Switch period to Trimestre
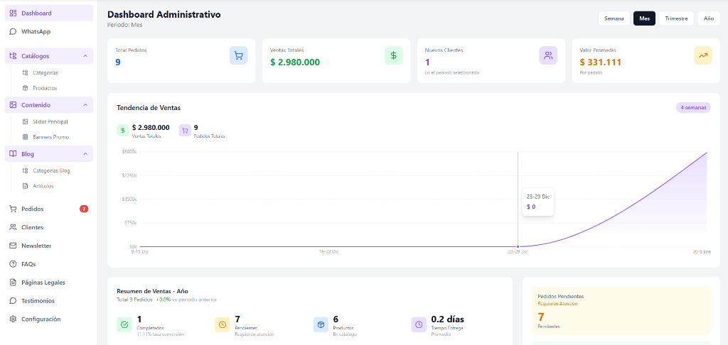Screen dimensions: 728x345 tap(676, 18)
